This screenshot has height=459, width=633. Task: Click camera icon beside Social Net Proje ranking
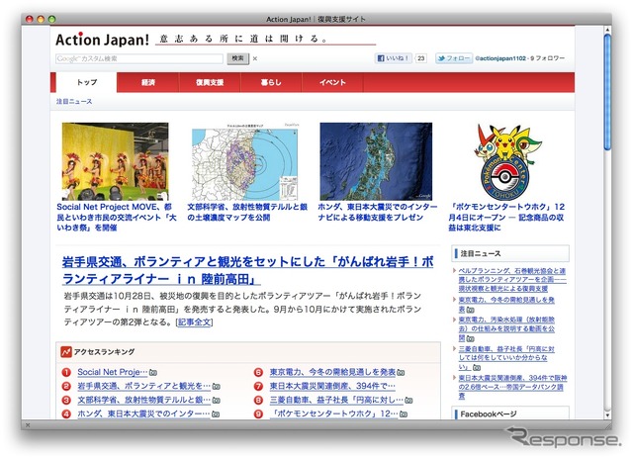coord(153,373)
